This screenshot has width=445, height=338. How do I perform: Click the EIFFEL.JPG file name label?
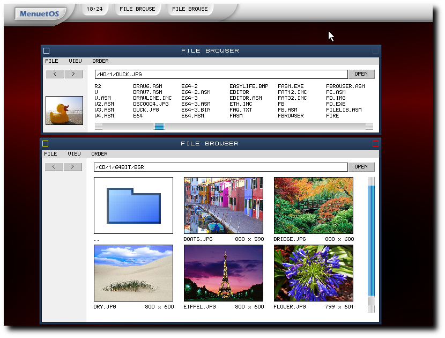(200, 307)
